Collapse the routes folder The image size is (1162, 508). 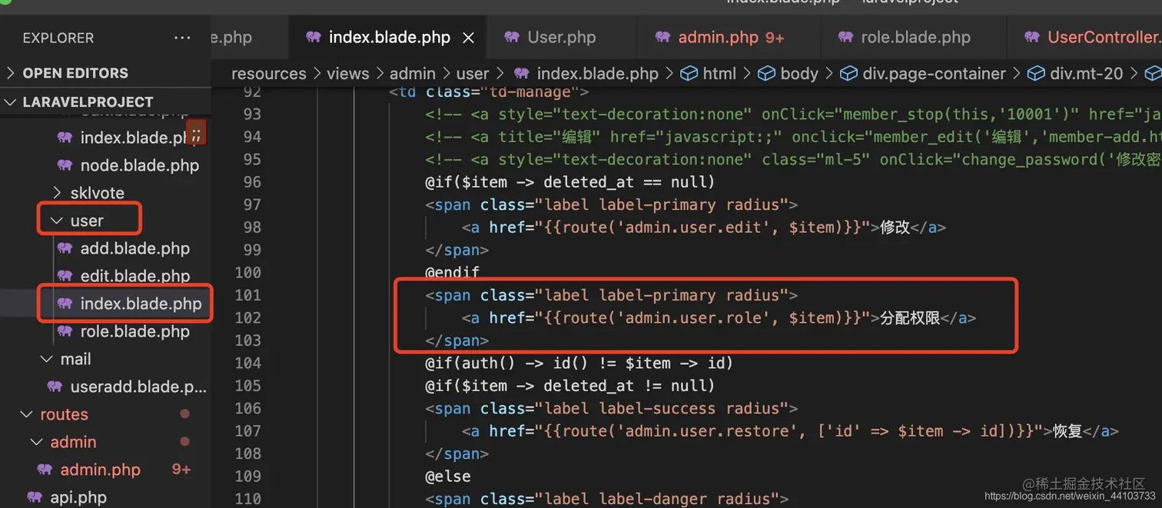point(64,414)
